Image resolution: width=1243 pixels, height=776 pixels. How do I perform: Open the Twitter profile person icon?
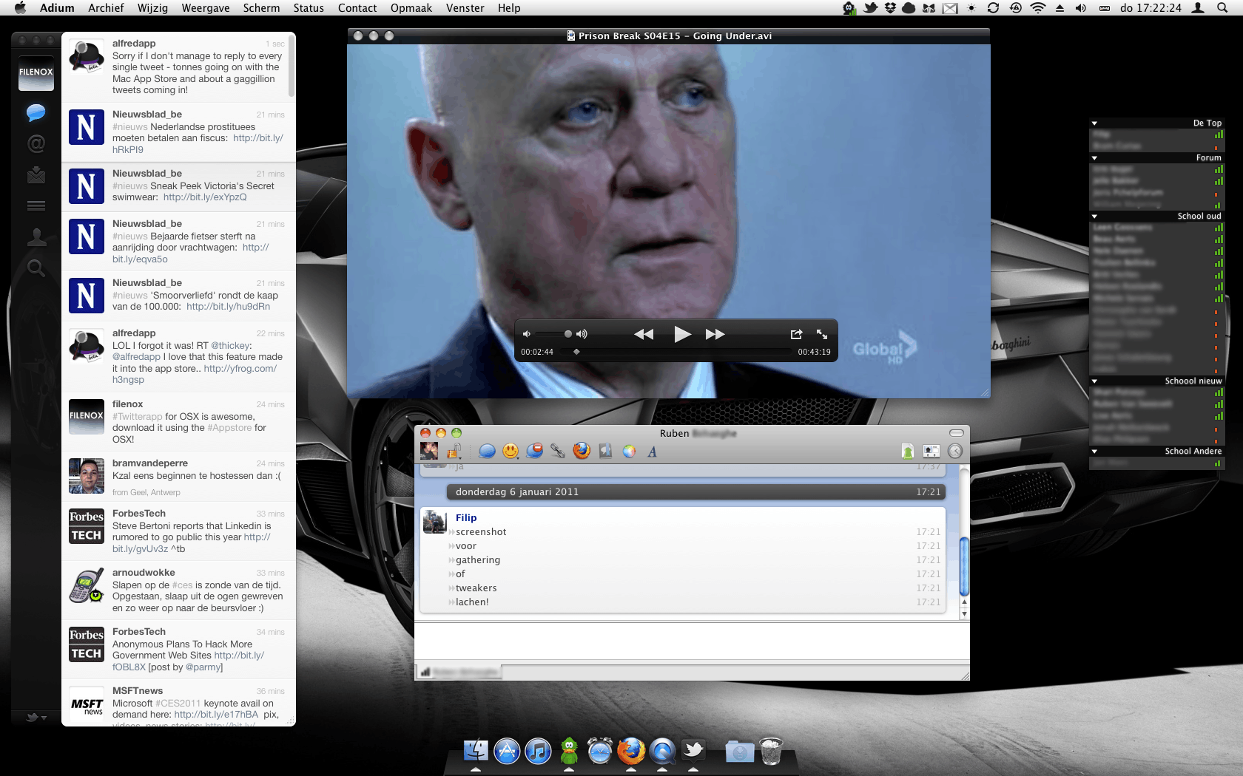click(36, 236)
